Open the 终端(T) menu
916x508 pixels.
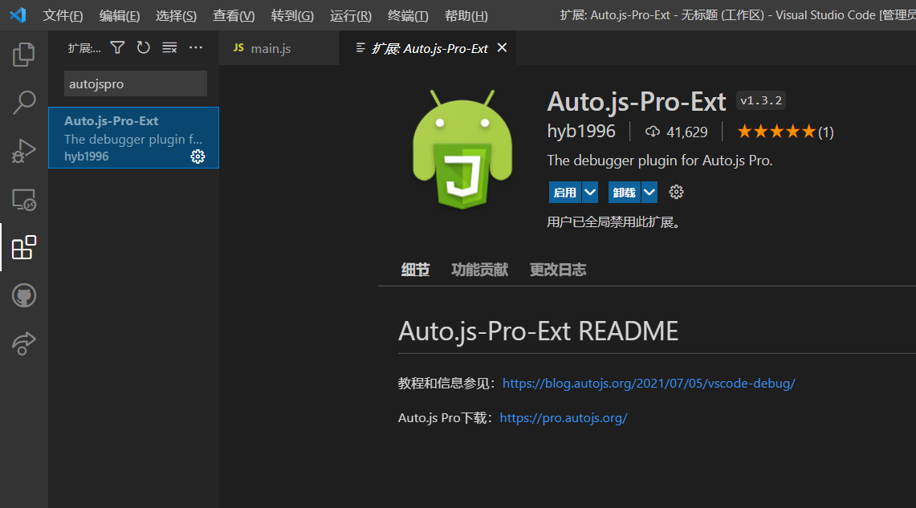pyautogui.click(x=408, y=16)
